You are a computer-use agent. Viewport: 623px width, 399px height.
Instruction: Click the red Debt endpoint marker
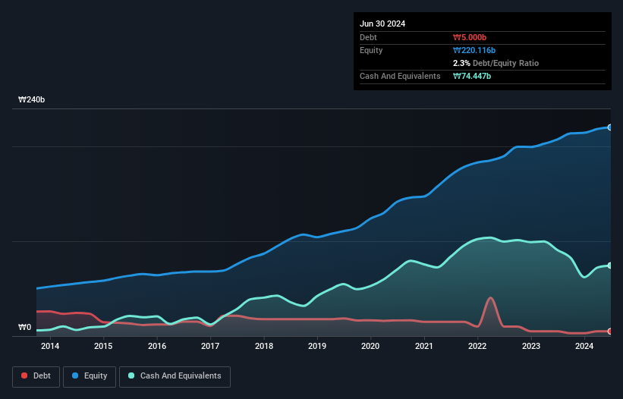[x=610, y=331]
